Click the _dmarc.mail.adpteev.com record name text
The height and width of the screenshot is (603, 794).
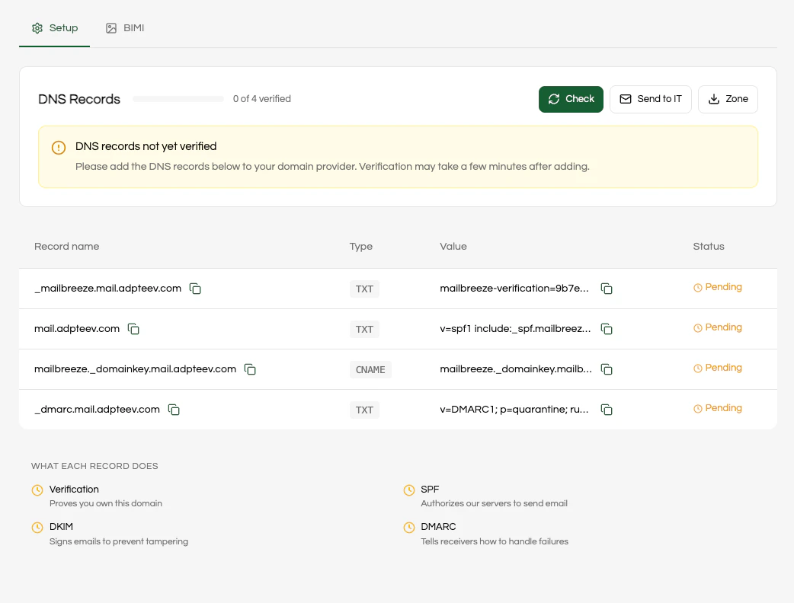98,410
